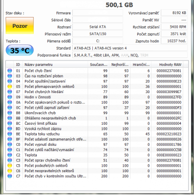This screenshot has width=194, height=195.
Task: Click the blue status icon for ID 0A
Action: click(x=10, y=102)
